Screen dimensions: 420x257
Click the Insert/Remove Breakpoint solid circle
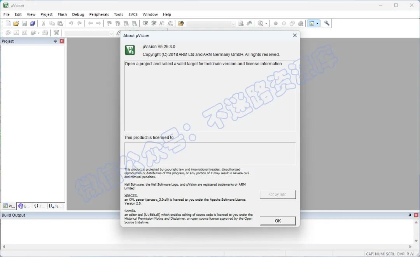tap(275, 24)
